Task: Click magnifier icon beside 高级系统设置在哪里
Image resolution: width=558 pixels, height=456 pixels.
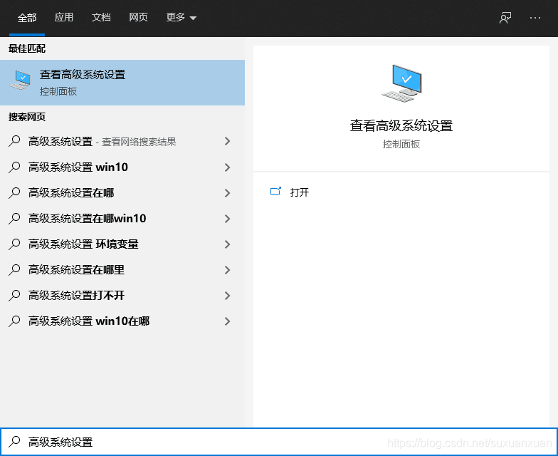Action: (14, 269)
